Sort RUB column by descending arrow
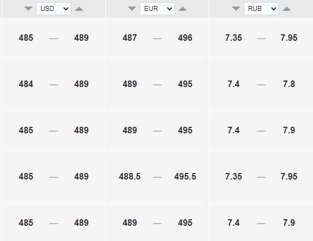 point(236,9)
